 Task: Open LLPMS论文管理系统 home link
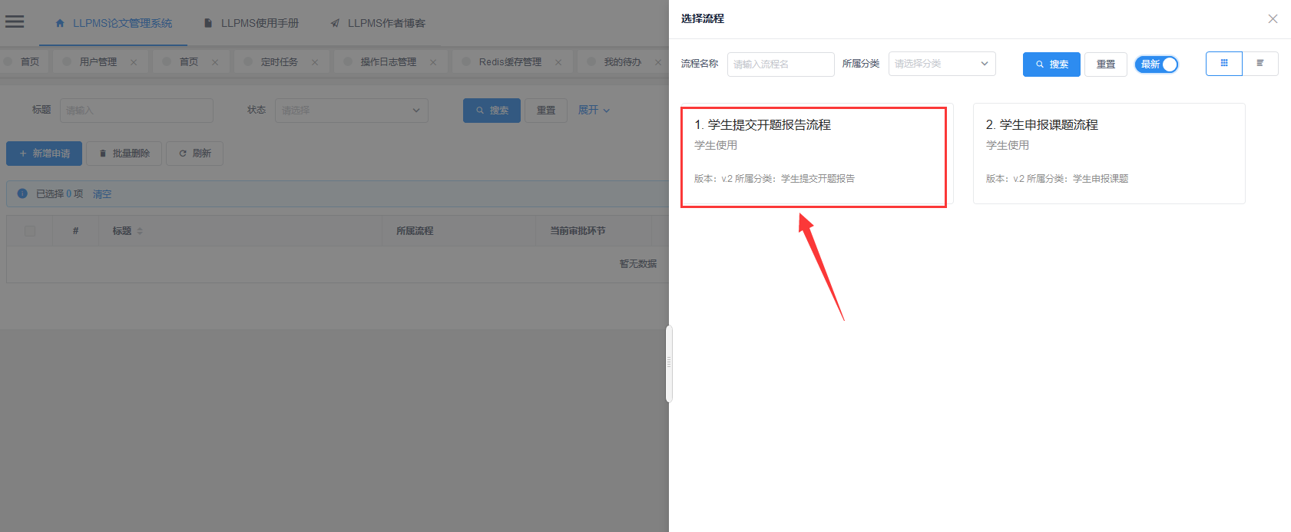(x=114, y=23)
